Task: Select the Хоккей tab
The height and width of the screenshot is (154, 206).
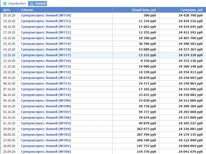Action: 40,3
